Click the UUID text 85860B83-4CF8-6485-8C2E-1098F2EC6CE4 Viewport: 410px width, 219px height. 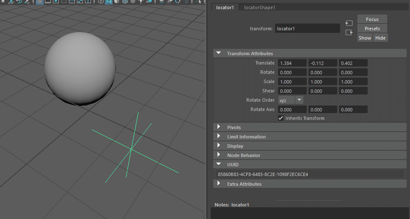pos(263,174)
